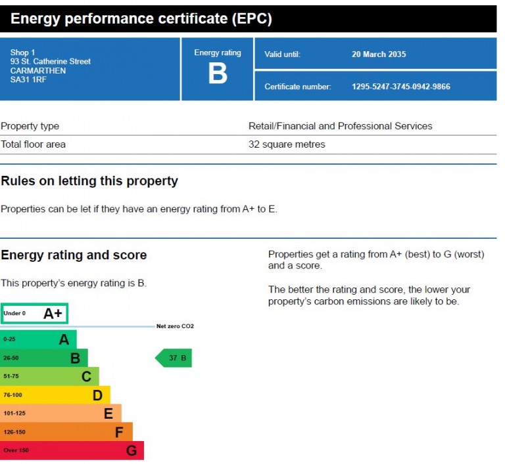Select the yellow D 76-100 band

pyautogui.click(x=55, y=395)
